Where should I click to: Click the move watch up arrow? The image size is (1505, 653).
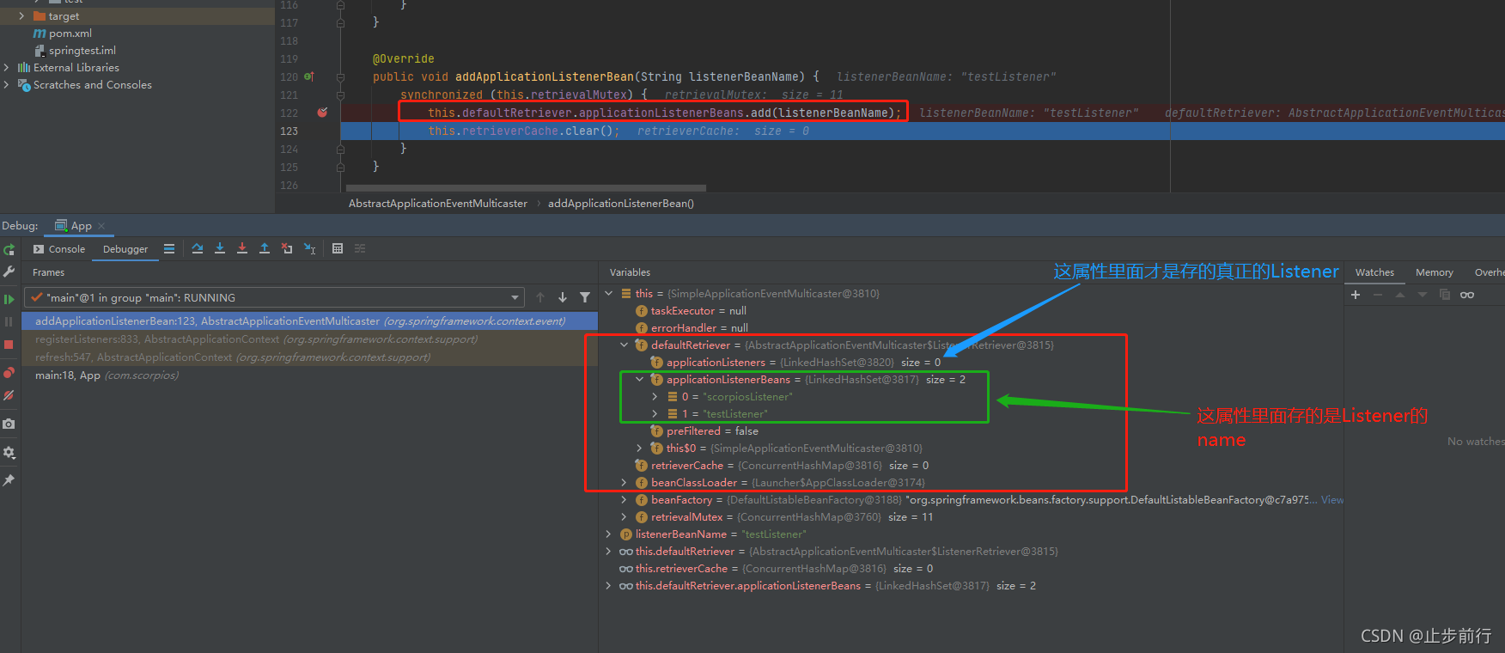click(x=1400, y=295)
